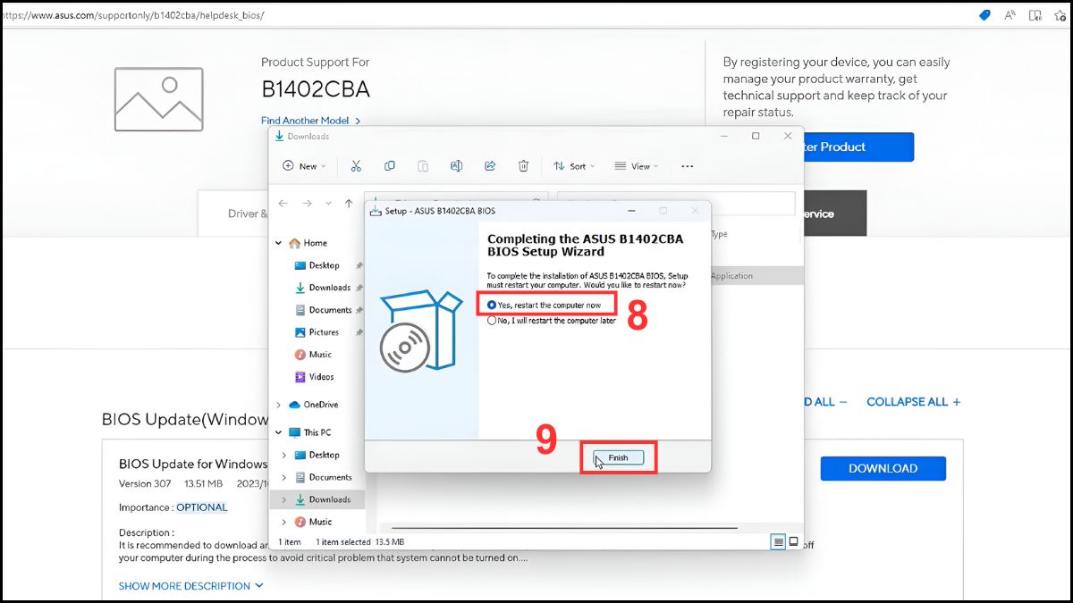
Task: Click the product image placeholder on ASUS page
Action: coord(159,99)
